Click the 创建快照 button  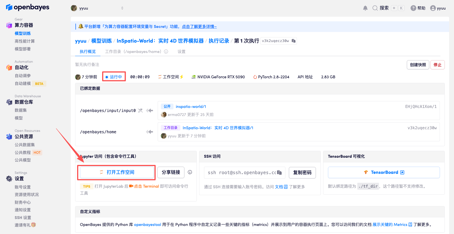(x=418, y=65)
